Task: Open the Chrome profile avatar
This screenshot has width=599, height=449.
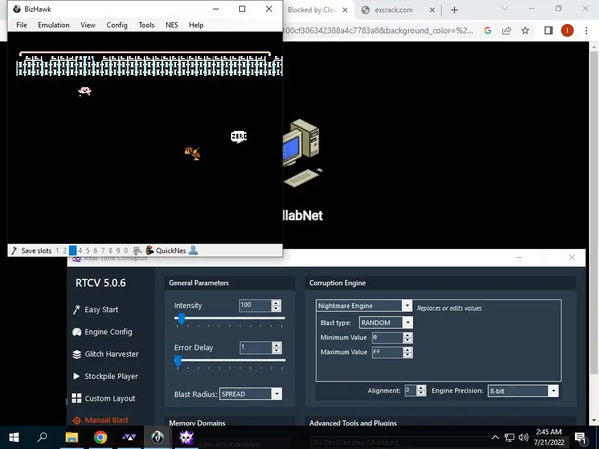Action: pyautogui.click(x=567, y=30)
